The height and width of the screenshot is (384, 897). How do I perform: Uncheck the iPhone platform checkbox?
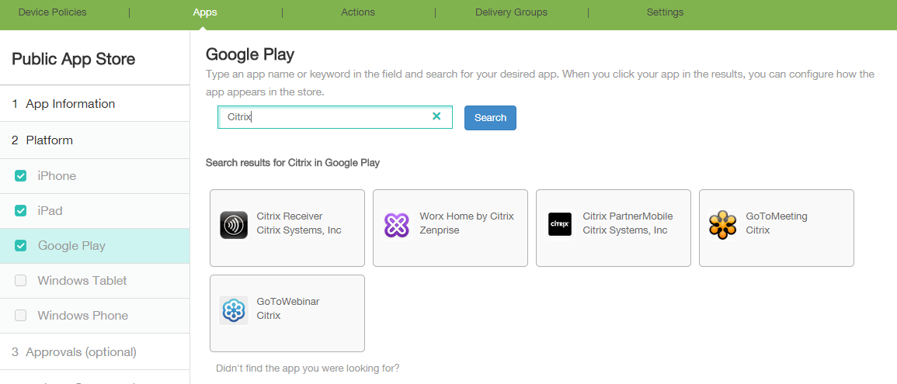point(21,176)
